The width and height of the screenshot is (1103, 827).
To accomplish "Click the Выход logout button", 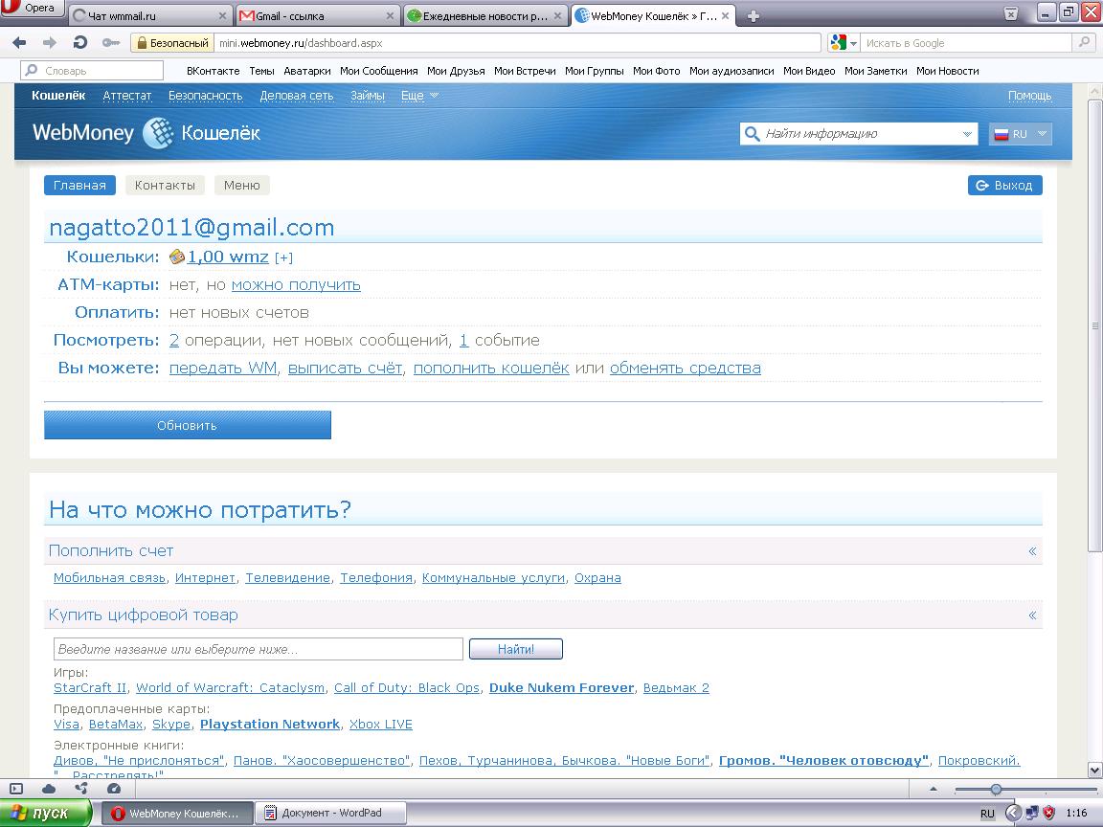I will [1004, 185].
